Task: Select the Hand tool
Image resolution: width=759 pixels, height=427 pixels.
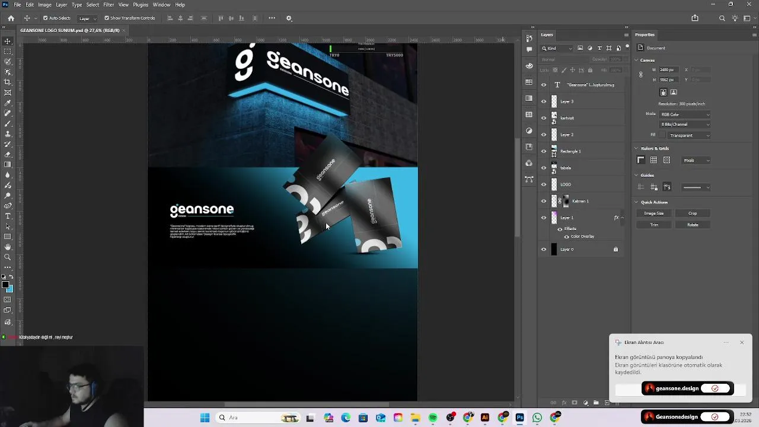Action: (8, 247)
